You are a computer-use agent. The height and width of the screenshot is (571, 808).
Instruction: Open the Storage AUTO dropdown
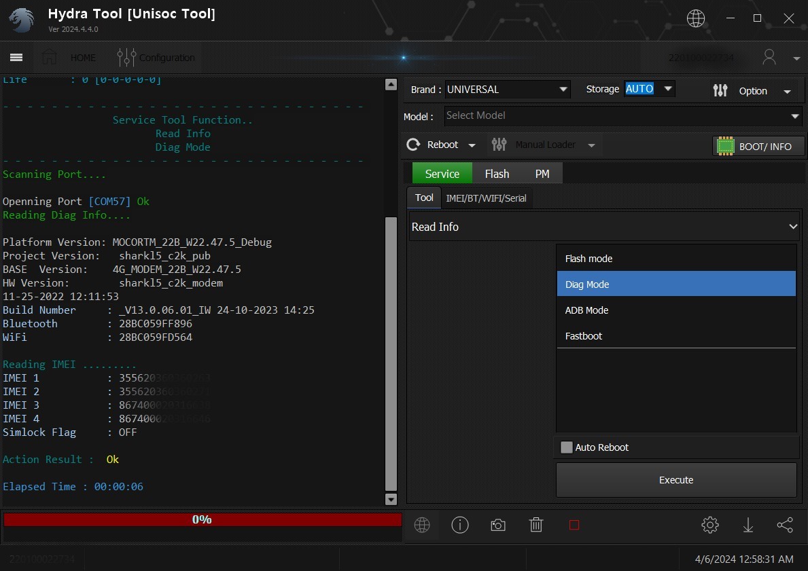(x=649, y=89)
